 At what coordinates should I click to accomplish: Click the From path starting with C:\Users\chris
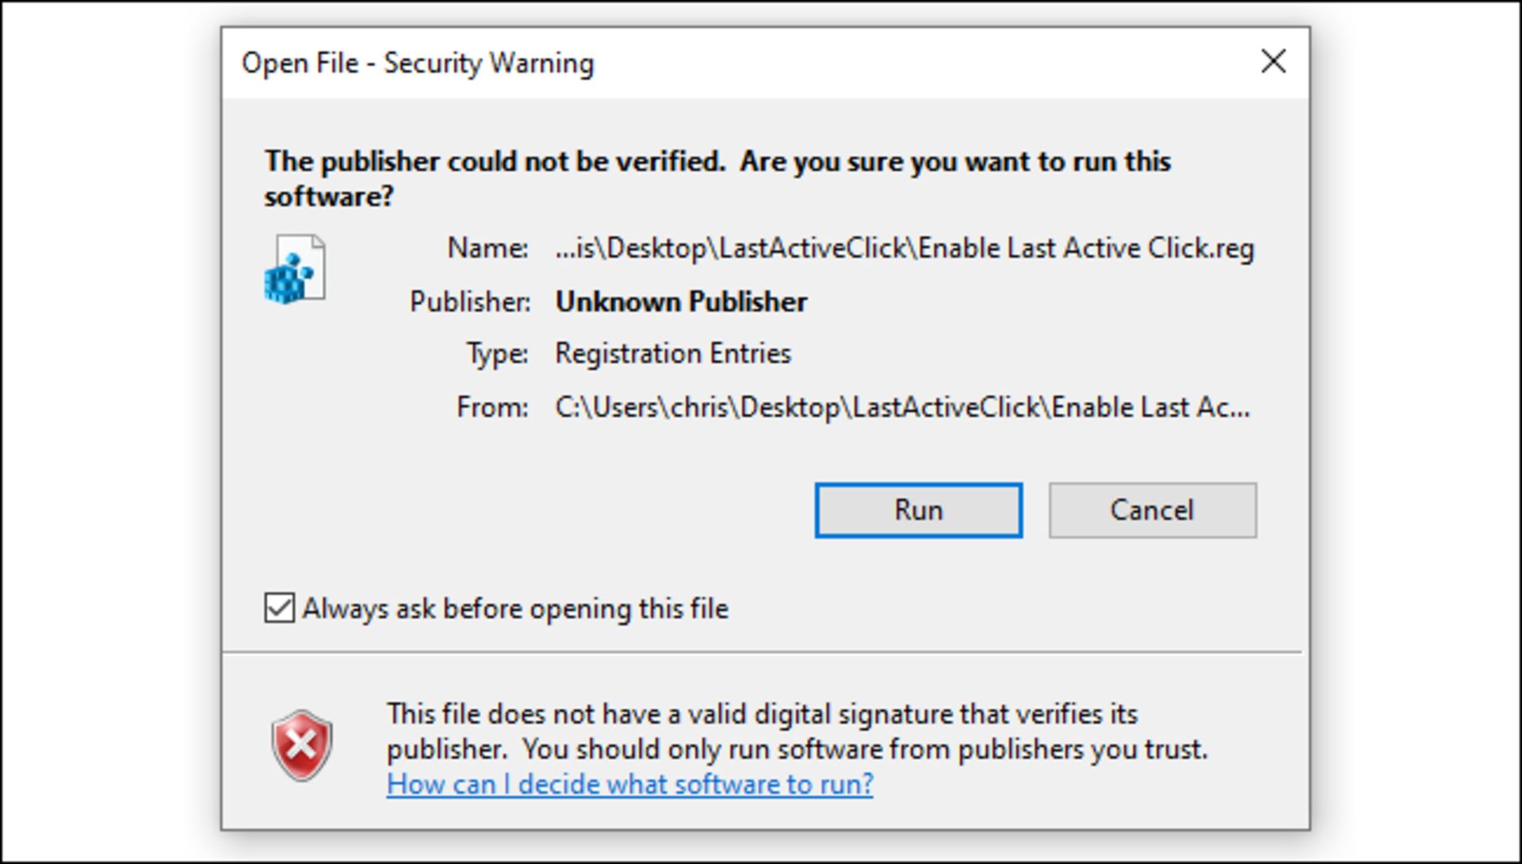tap(902, 407)
